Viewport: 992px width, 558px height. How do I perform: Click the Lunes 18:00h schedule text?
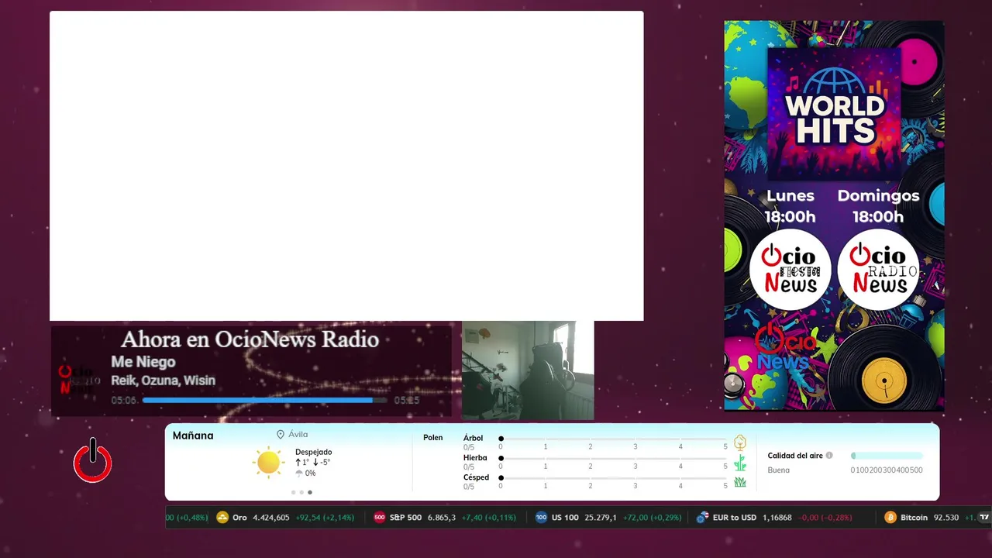[790, 206]
